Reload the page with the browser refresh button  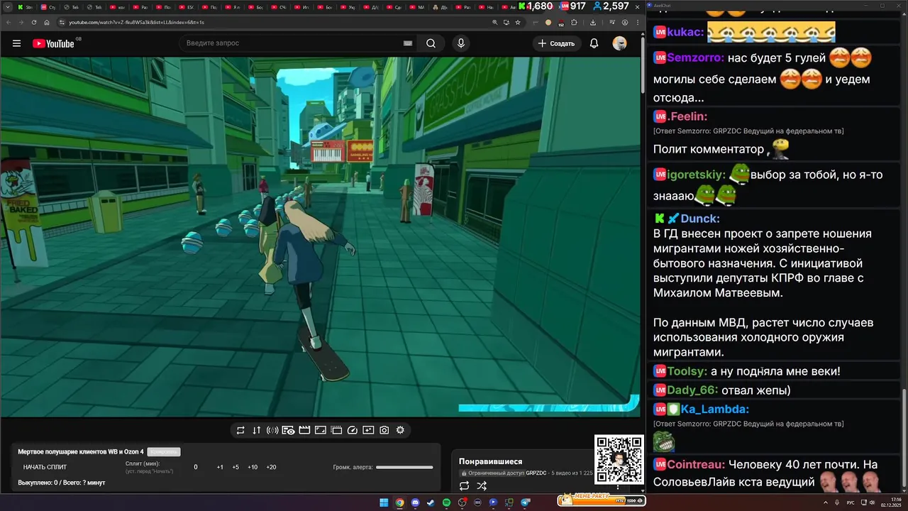click(x=33, y=22)
